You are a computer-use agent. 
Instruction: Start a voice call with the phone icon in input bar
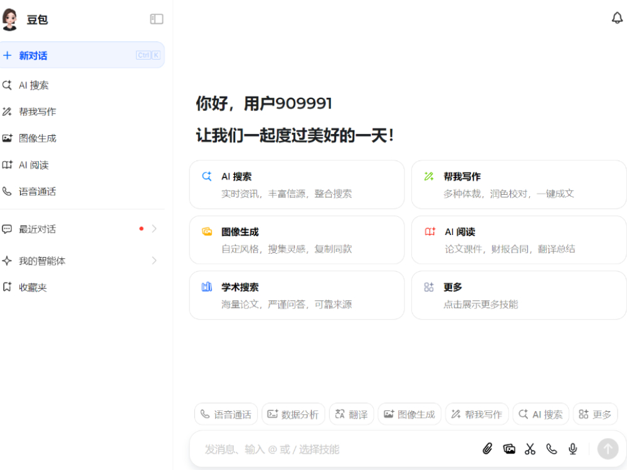(551, 449)
